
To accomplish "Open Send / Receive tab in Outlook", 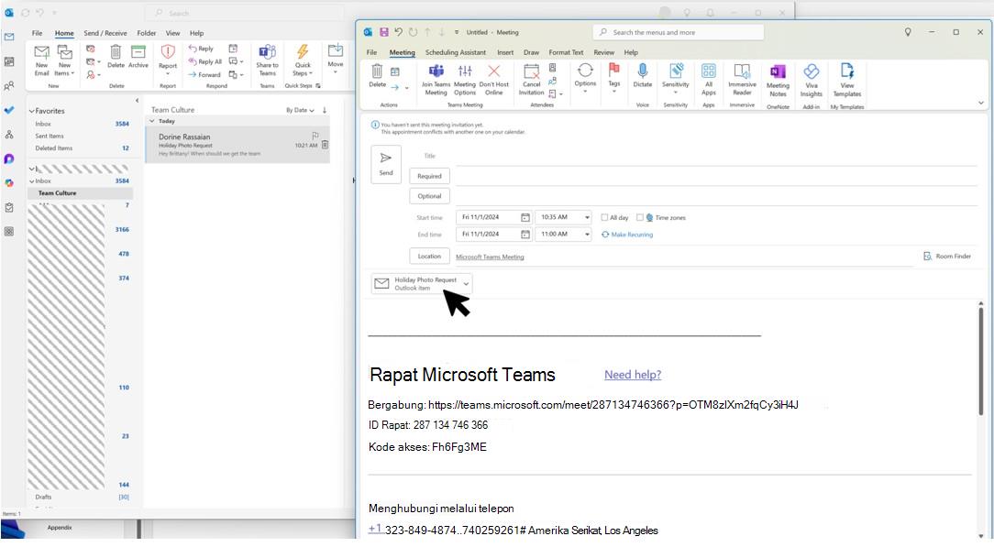I will click(x=105, y=33).
